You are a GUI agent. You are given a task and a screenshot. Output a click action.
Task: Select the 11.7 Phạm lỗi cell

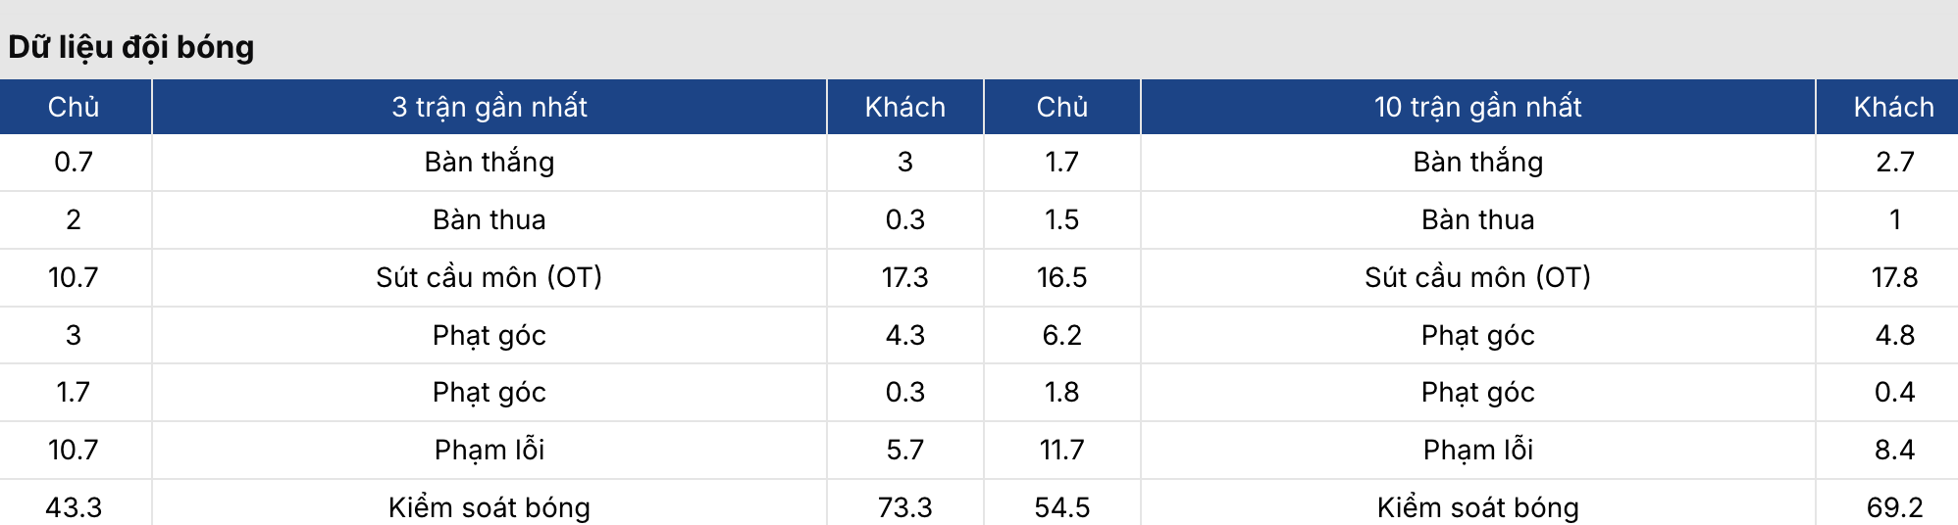click(x=1061, y=450)
